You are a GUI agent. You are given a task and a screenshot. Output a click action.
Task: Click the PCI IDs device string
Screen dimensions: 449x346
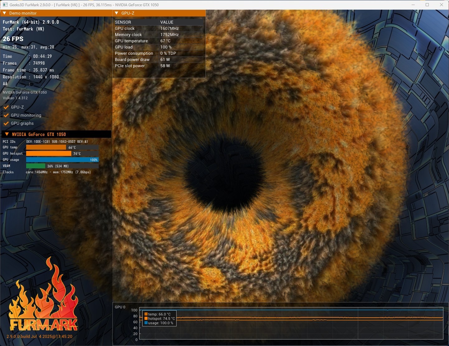tap(57, 142)
